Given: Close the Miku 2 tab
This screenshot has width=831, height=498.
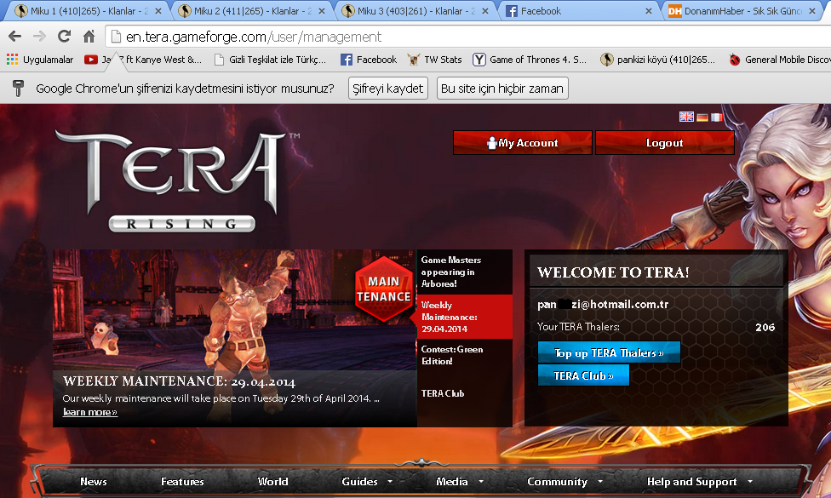Looking at the screenshot, I should point(321,11).
